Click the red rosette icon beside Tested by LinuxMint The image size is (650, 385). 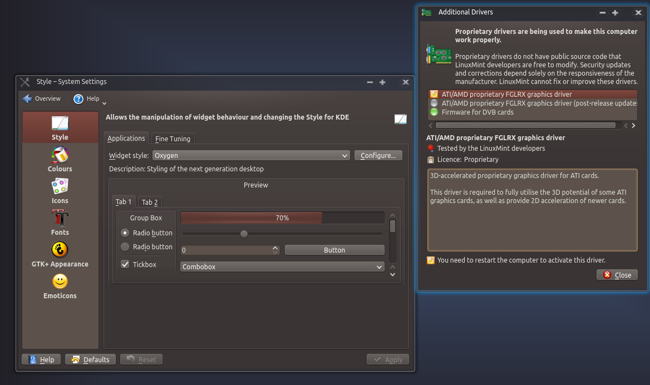tap(431, 149)
